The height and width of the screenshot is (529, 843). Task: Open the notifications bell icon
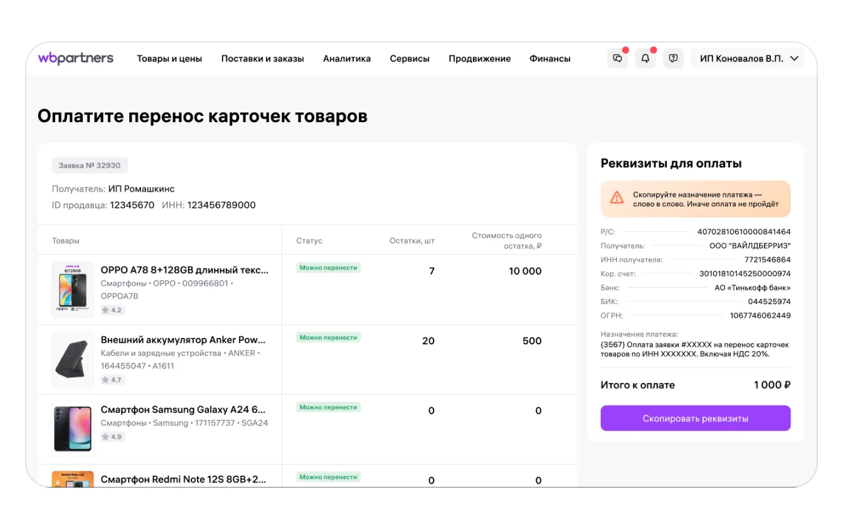click(645, 58)
